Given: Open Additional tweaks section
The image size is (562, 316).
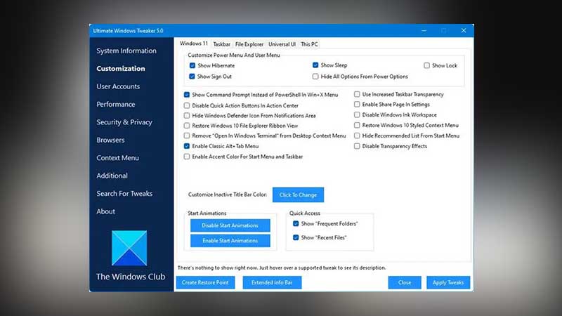Looking at the screenshot, I should pos(112,176).
